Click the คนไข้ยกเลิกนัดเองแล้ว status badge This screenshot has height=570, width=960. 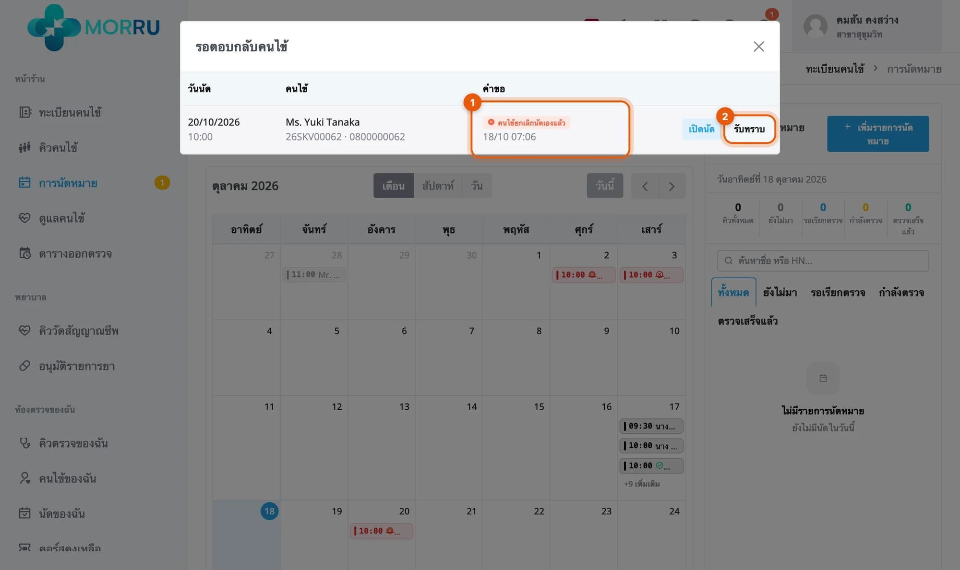point(527,123)
